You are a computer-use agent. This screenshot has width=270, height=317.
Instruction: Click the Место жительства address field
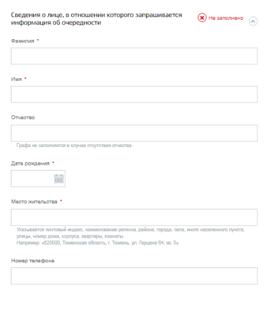coord(134,217)
